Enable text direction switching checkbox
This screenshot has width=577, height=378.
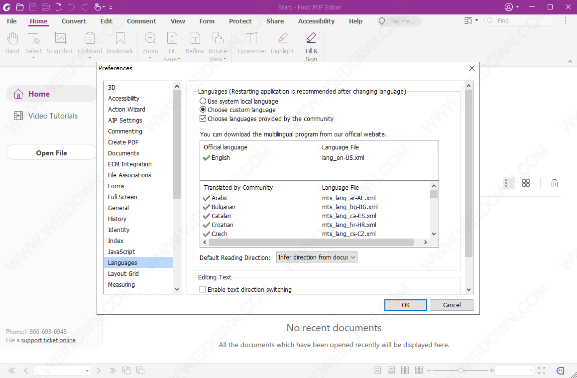click(203, 289)
